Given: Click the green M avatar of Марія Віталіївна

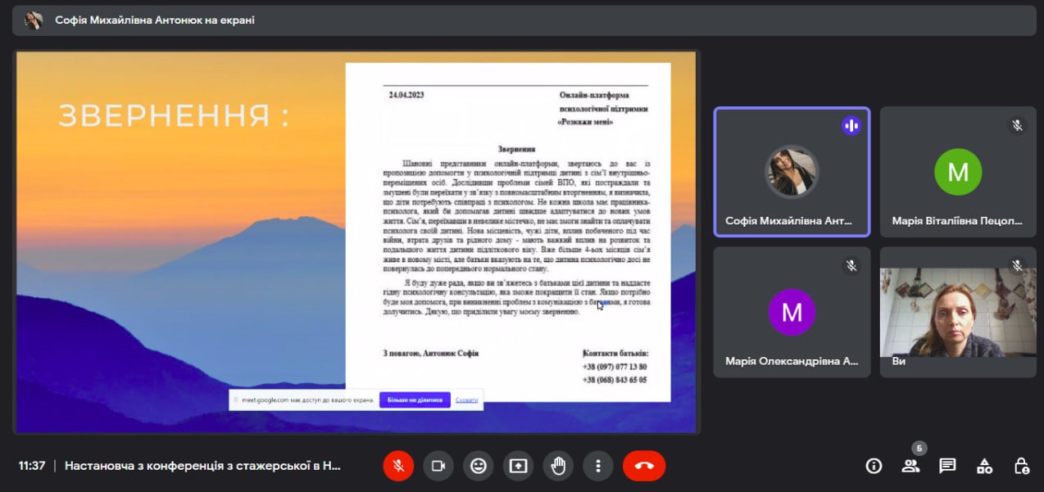Looking at the screenshot, I should click(x=958, y=172).
